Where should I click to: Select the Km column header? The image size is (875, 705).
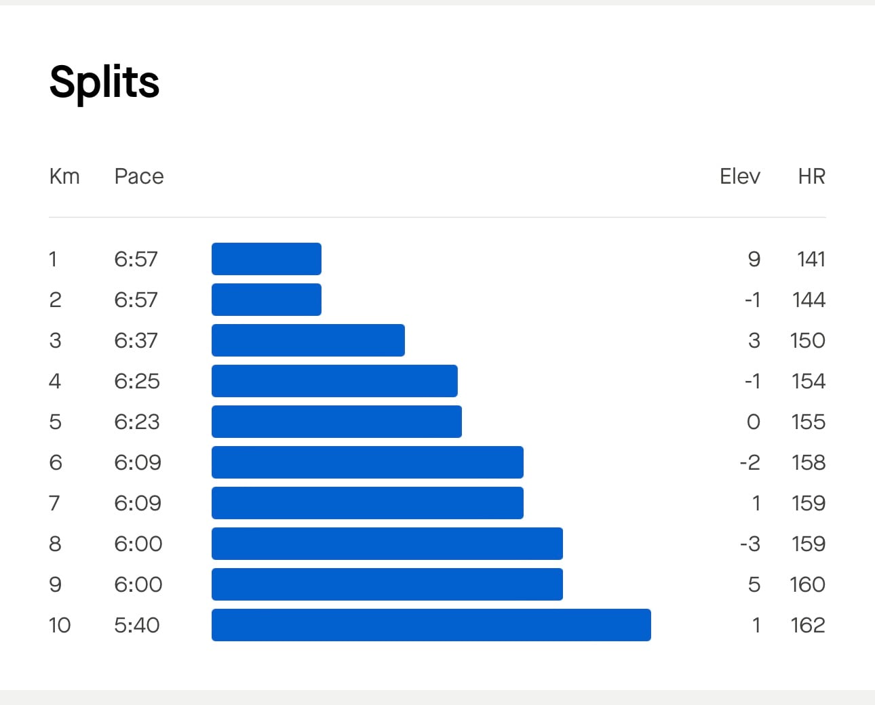coord(64,176)
